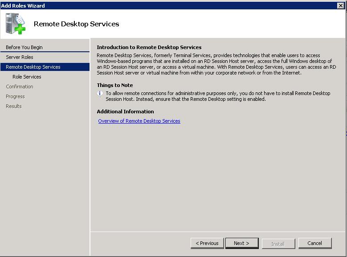Screen dimensions: 347x257
Task: Close the Add Roles Wizard window
Action: (x=341, y=5)
